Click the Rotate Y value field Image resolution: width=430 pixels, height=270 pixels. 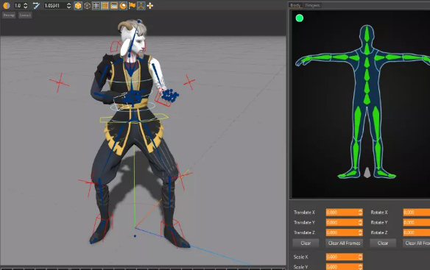tap(417, 222)
